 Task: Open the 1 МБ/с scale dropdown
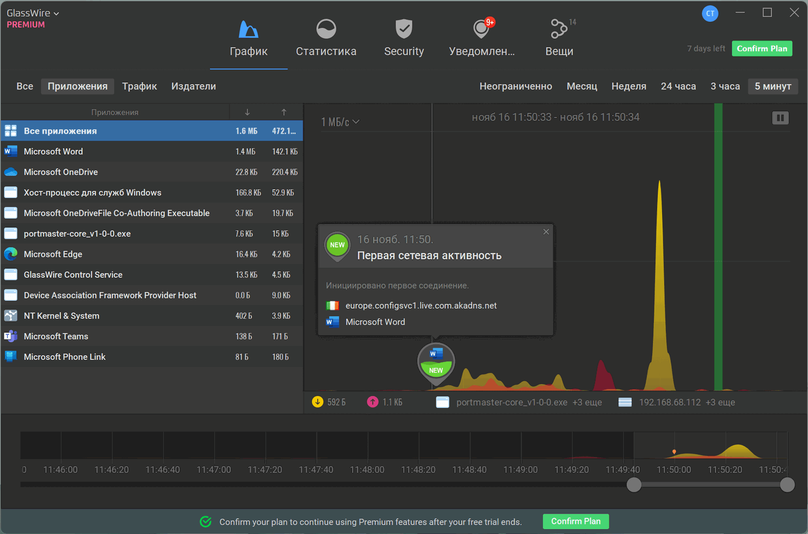tap(340, 122)
